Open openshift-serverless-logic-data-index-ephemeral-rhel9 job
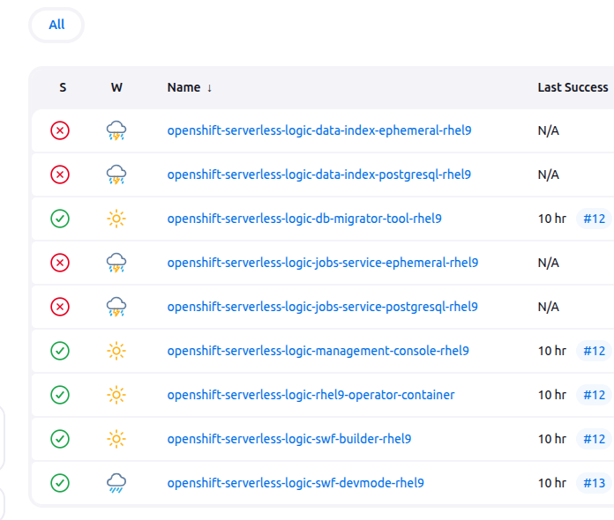The width and height of the screenshot is (614, 520). (x=319, y=130)
